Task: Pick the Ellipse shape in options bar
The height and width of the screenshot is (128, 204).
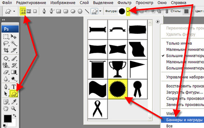Action: (73, 11)
